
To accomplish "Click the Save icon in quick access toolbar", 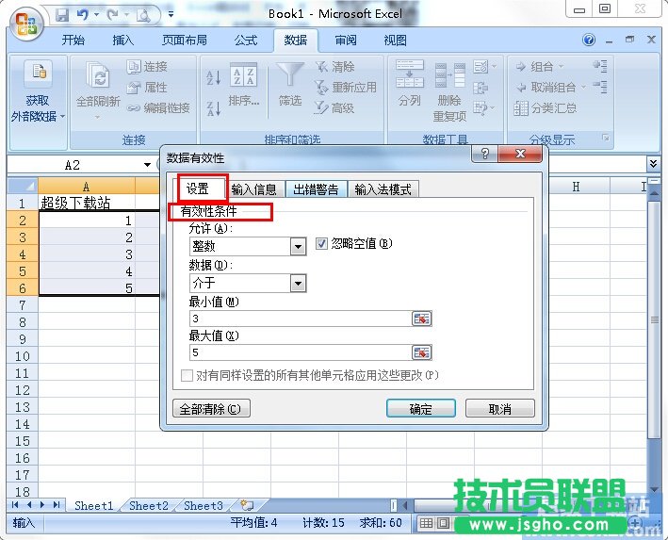I will click(62, 15).
